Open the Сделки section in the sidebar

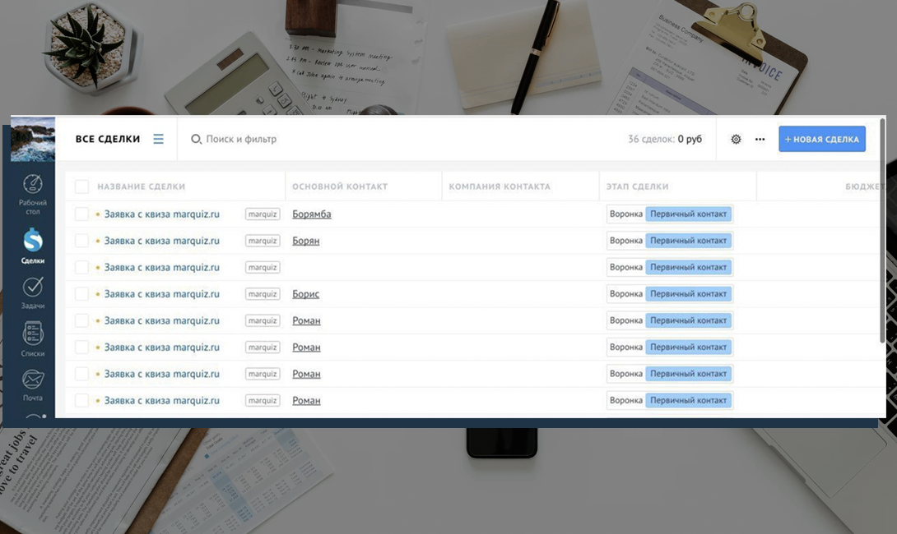[33, 246]
